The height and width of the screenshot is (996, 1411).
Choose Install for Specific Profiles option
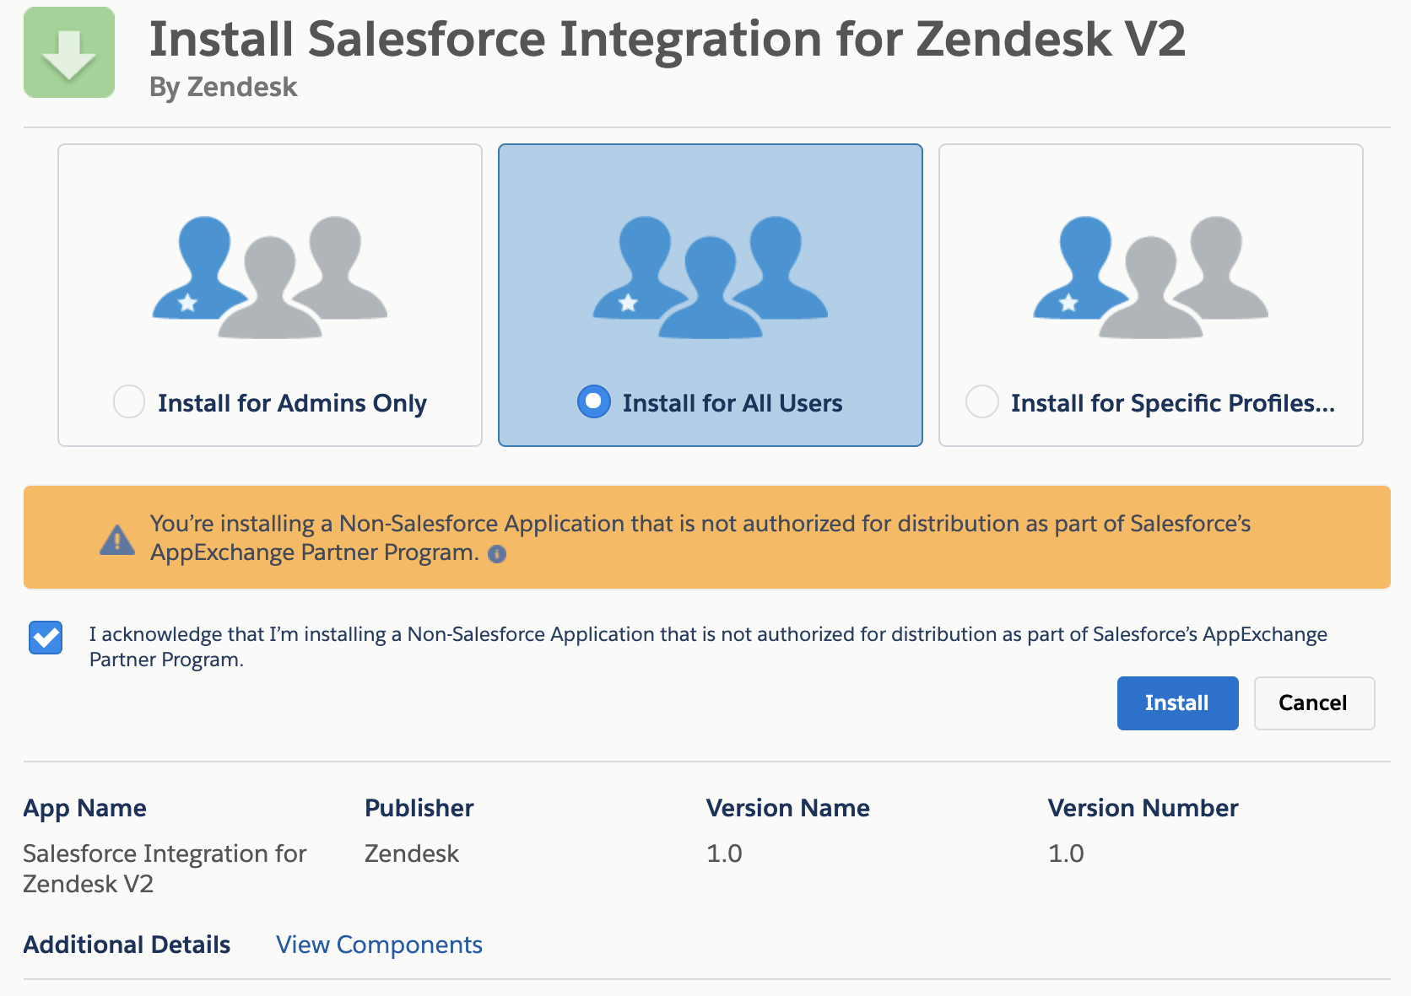pyautogui.click(x=982, y=402)
